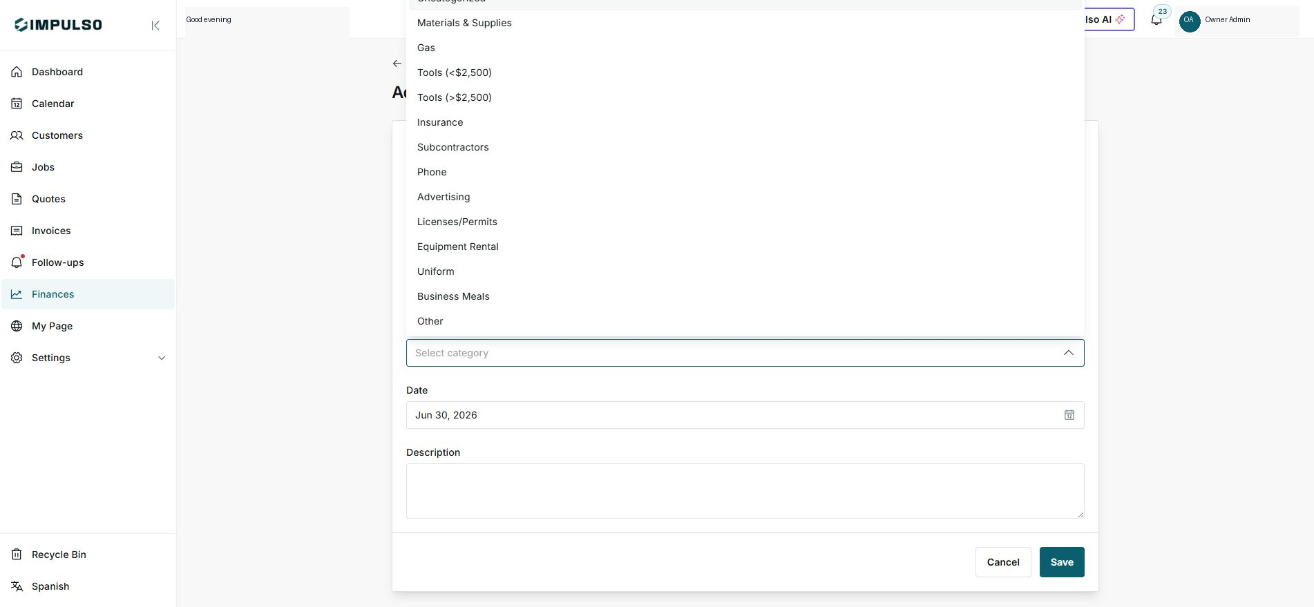Open Calendar from the sidebar

[x=88, y=104]
